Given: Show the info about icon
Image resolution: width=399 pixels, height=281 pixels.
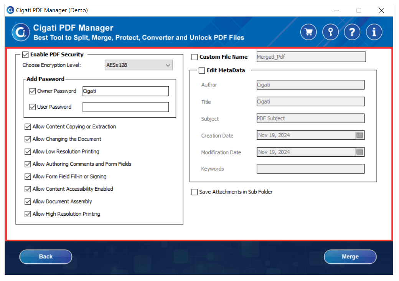Looking at the screenshot, I should point(374,32).
